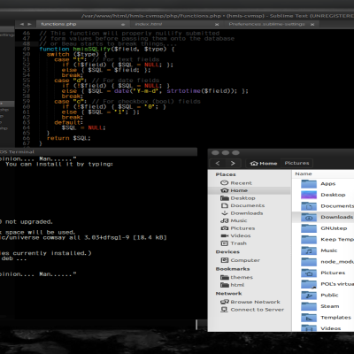
Task: Click line number 49 in gutter
Action: pos(27,50)
